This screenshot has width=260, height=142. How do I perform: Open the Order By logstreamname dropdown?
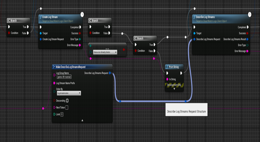click(x=69, y=93)
